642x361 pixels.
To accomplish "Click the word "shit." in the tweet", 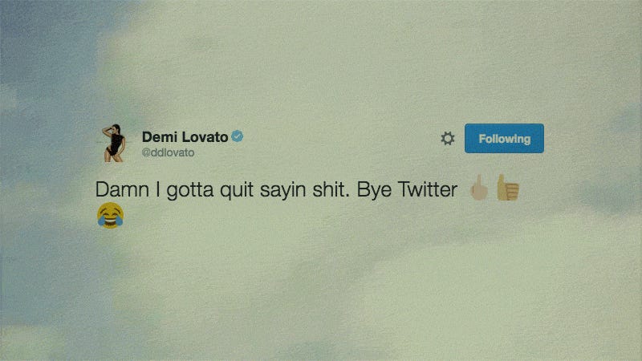I will (x=331, y=189).
